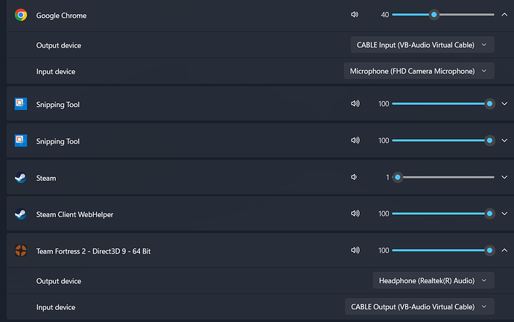Screen dimensions: 514x322
Task: Click the Google Chrome volume slider track
Action: [x=443, y=15]
